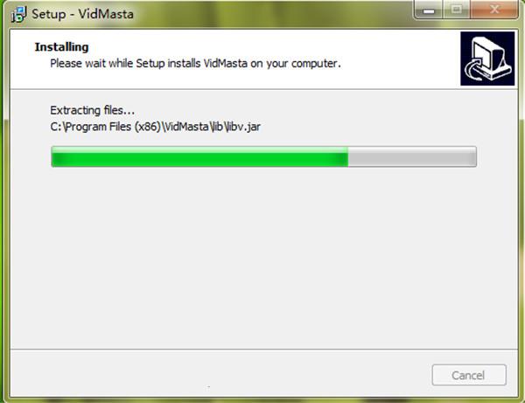Click the green filled portion of the progress bar

[x=199, y=156]
